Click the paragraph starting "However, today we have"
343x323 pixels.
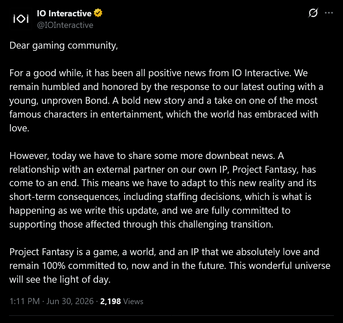(163, 190)
